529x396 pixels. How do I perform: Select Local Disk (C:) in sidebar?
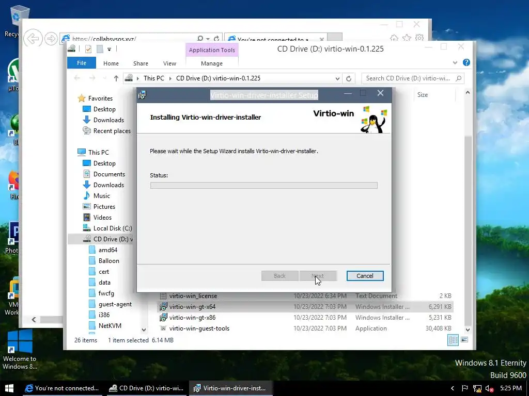112,228
